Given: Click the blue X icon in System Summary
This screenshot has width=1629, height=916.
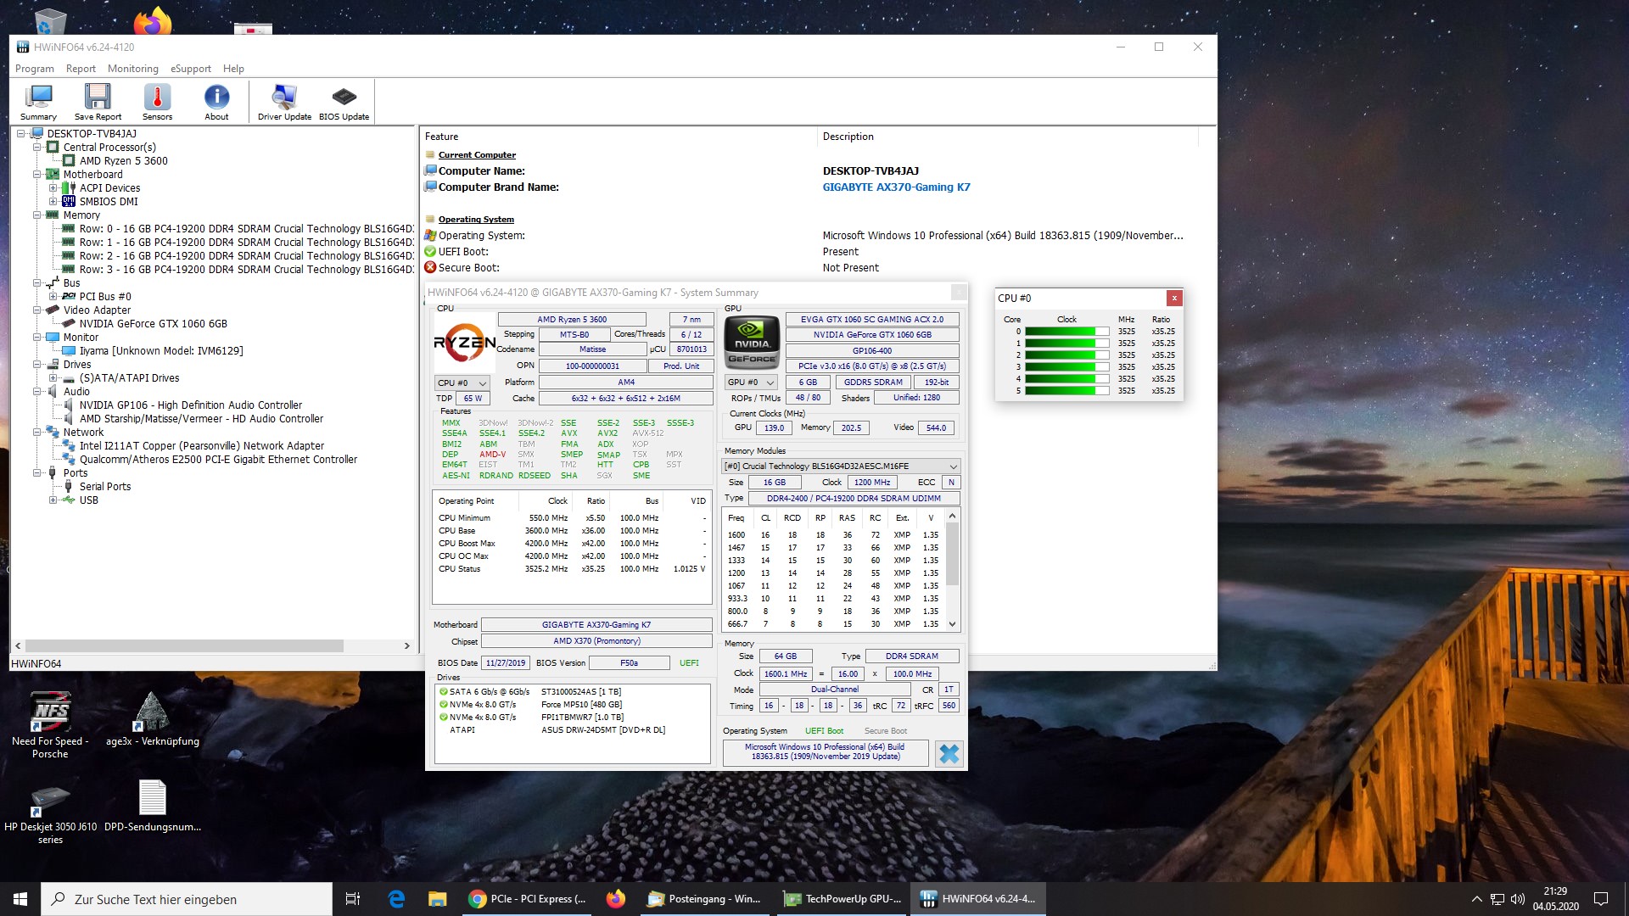Looking at the screenshot, I should (x=949, y=753).
